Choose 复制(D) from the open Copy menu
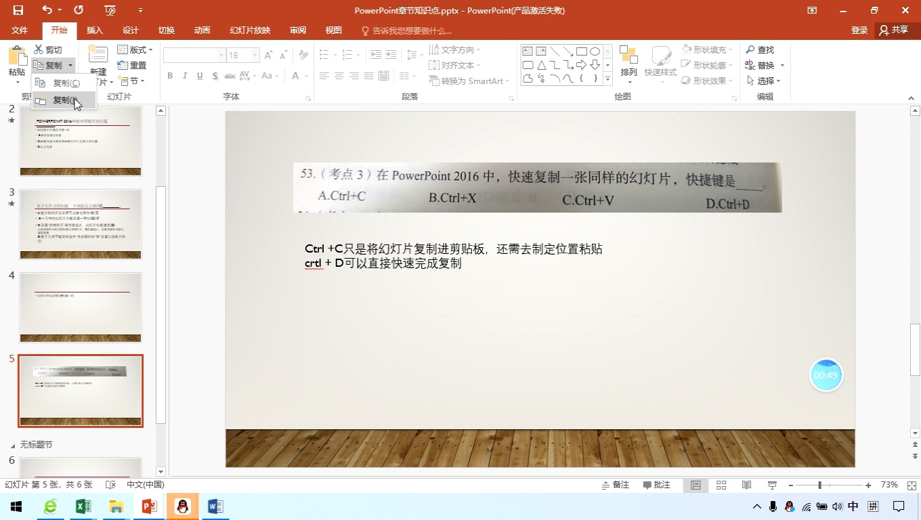This screenshot has height=520, width=921. tap(64, 99)
